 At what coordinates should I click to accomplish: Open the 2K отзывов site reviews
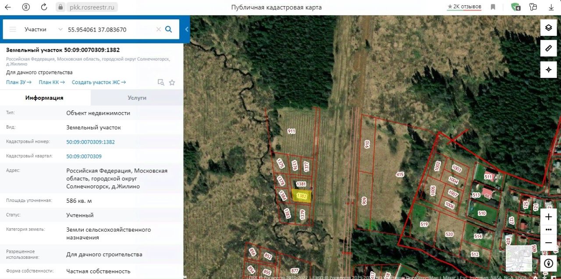pyautogui.click(x=464, y=7)
